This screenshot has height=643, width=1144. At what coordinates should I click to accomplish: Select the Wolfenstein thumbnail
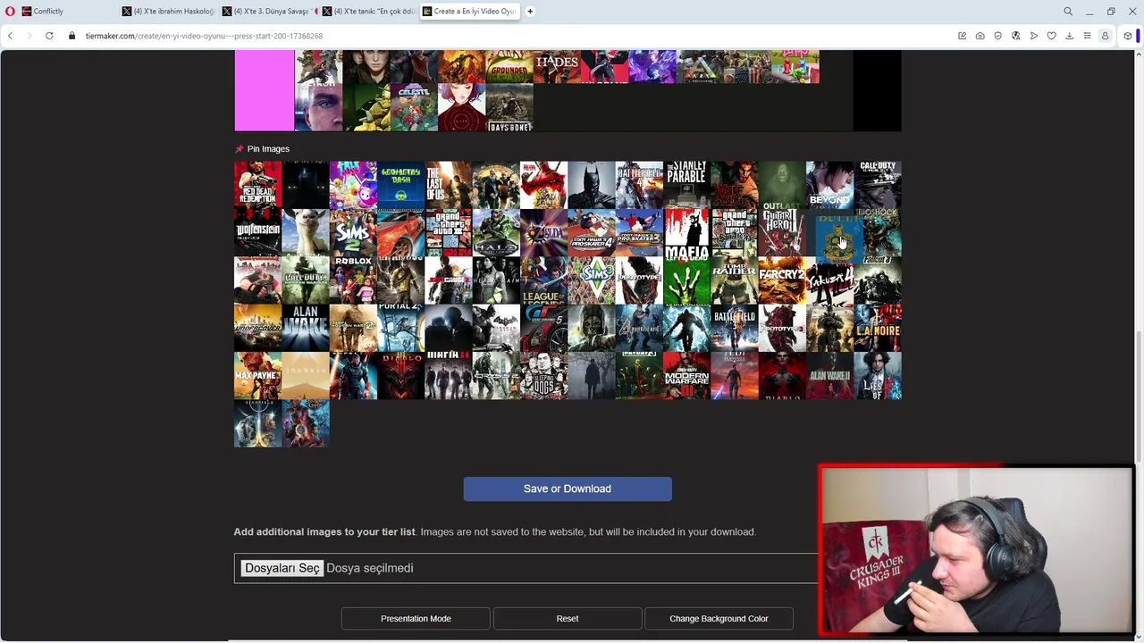(x=257, y=232)
